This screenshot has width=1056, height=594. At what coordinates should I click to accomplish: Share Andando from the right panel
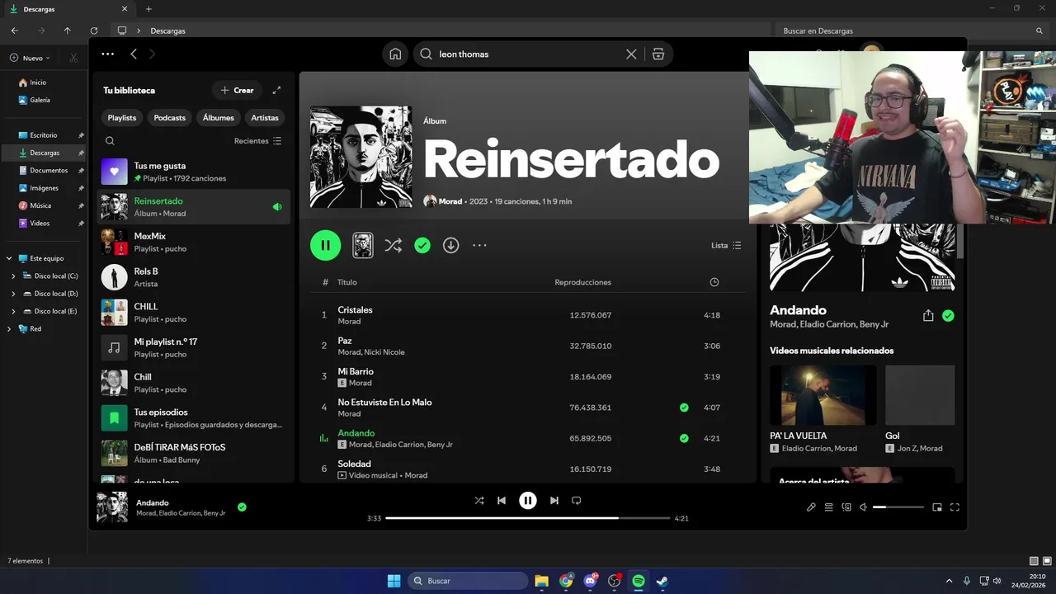[928, 315]
